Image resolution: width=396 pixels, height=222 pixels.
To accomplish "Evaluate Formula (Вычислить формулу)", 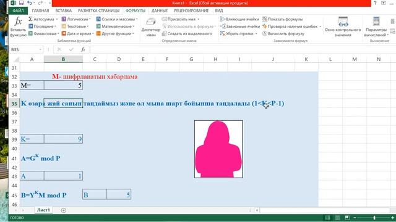I will [283, 33].
